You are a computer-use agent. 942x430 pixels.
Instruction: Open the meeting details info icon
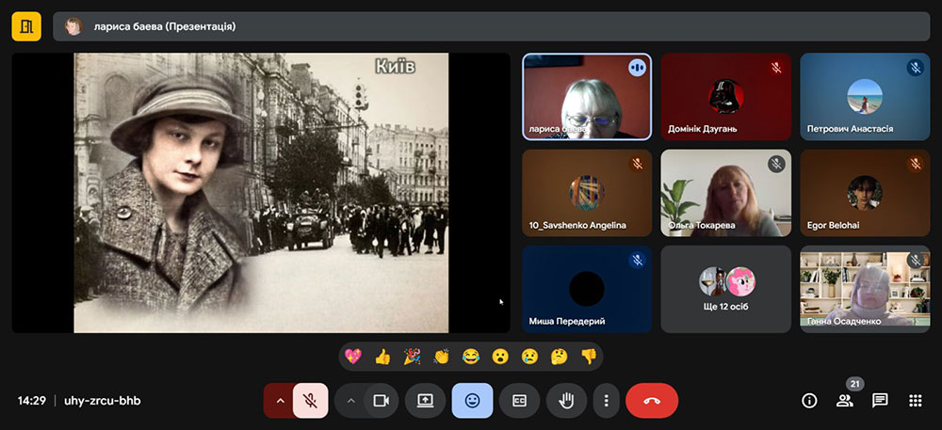click(x=809, y=401)
